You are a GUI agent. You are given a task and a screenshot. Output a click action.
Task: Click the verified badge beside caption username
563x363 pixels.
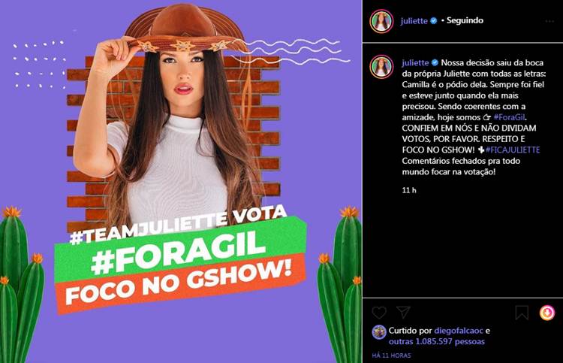[435, 62]
